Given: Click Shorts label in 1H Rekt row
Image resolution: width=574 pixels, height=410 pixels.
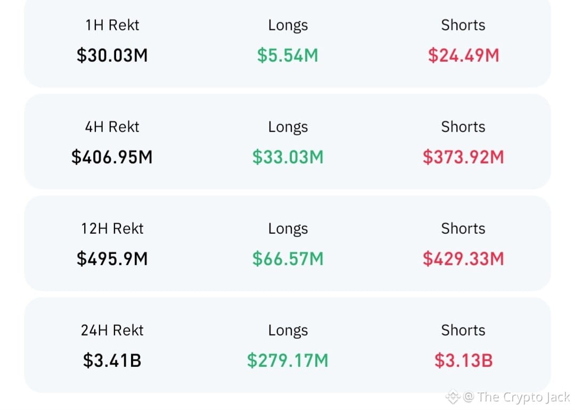Looking at the screenshot, I should (463, 25).
